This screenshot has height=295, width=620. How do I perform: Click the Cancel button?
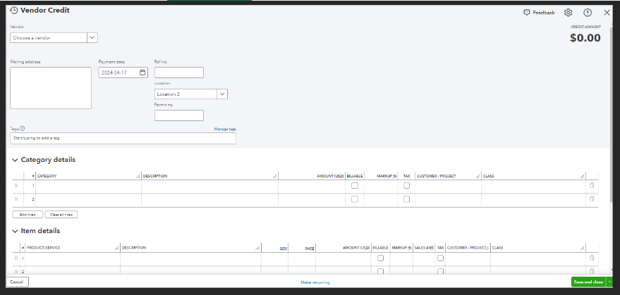(17, 282)
